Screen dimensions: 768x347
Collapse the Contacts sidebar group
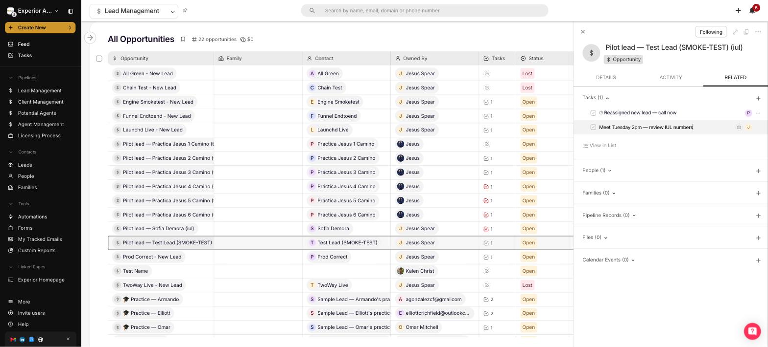11,152
